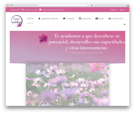Open the CONTACTO menu item
This screenshot has width=135, height=114.
point(117,19)
